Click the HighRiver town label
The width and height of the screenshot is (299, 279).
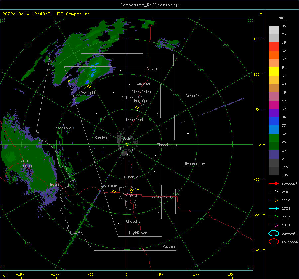point(138,233)
